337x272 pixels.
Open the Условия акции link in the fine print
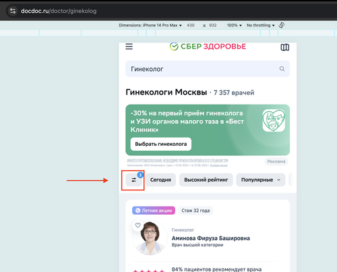point(218,165)
